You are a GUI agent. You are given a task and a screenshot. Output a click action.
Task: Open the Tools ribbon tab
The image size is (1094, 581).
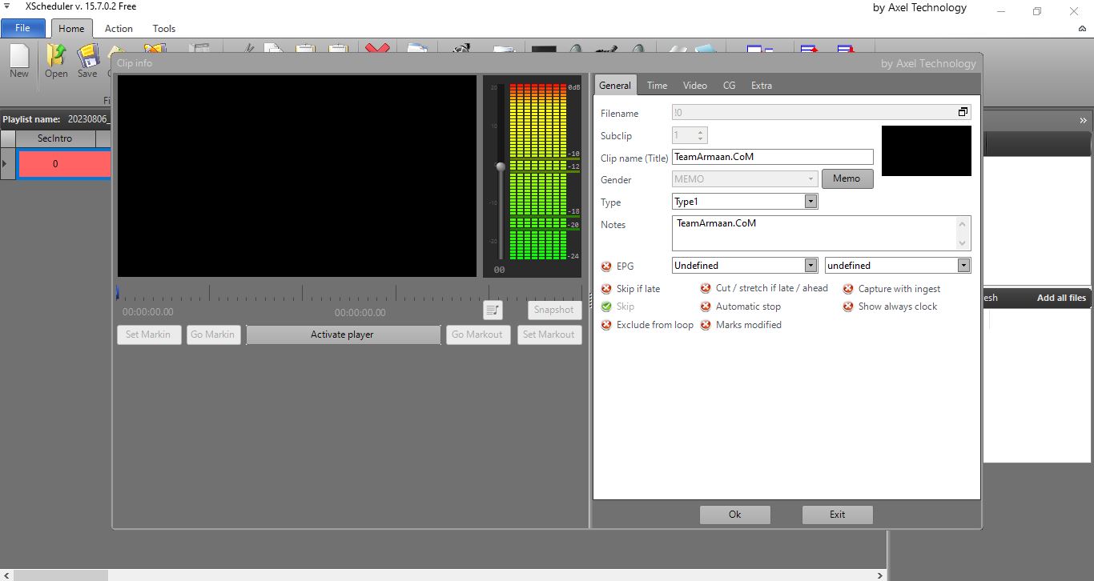click(164, 28)
